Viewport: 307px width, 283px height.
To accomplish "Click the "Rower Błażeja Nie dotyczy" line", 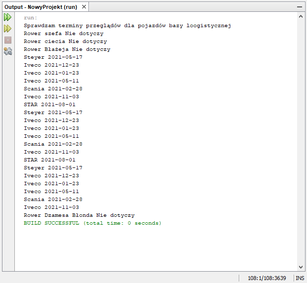I will click(x=67, y=49).
